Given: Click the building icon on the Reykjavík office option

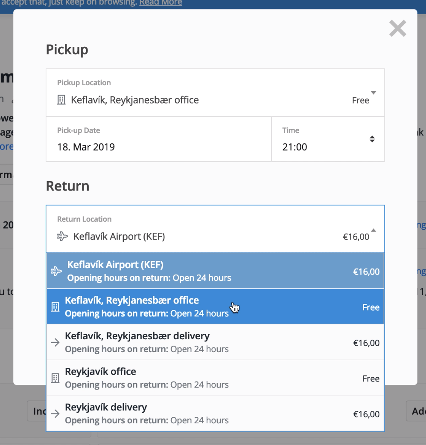Looking at the screenshot, I should point(55,378).
